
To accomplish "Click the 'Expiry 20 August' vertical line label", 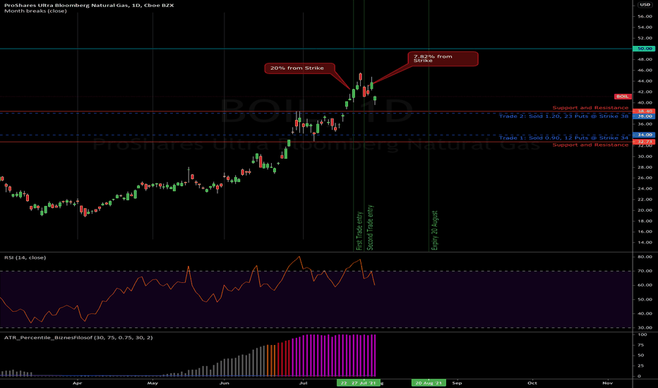I will [435, 230].
